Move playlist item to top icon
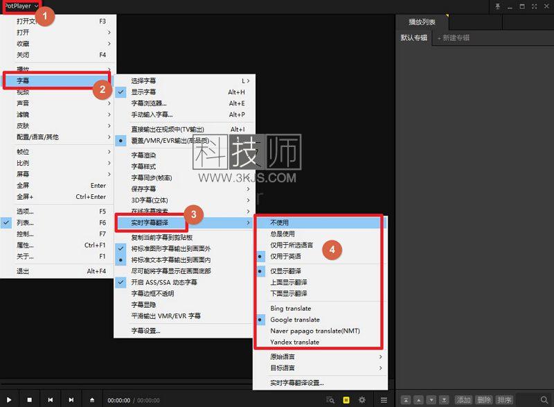This screenshot has height=407, width=554. pyautogui.click(x=406, y=400)
